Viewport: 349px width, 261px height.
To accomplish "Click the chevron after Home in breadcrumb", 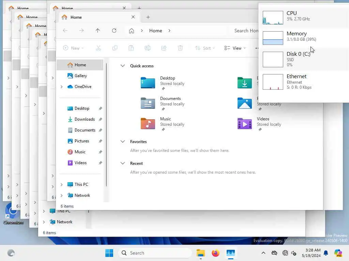I will (x=169, y=31).
